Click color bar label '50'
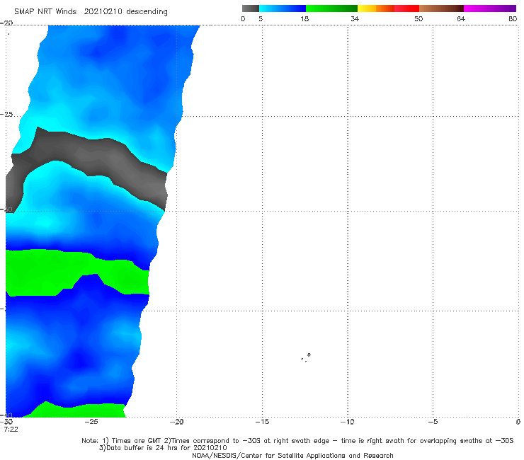Viewport: 524px width, 460px height. click(418, 19)
